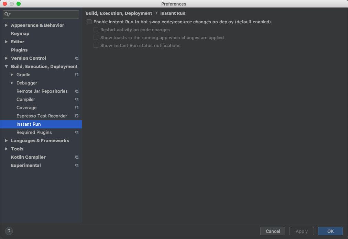Screen dimensions: 348x239
Task: Click the green zoom window button
Action: (19, 4)
